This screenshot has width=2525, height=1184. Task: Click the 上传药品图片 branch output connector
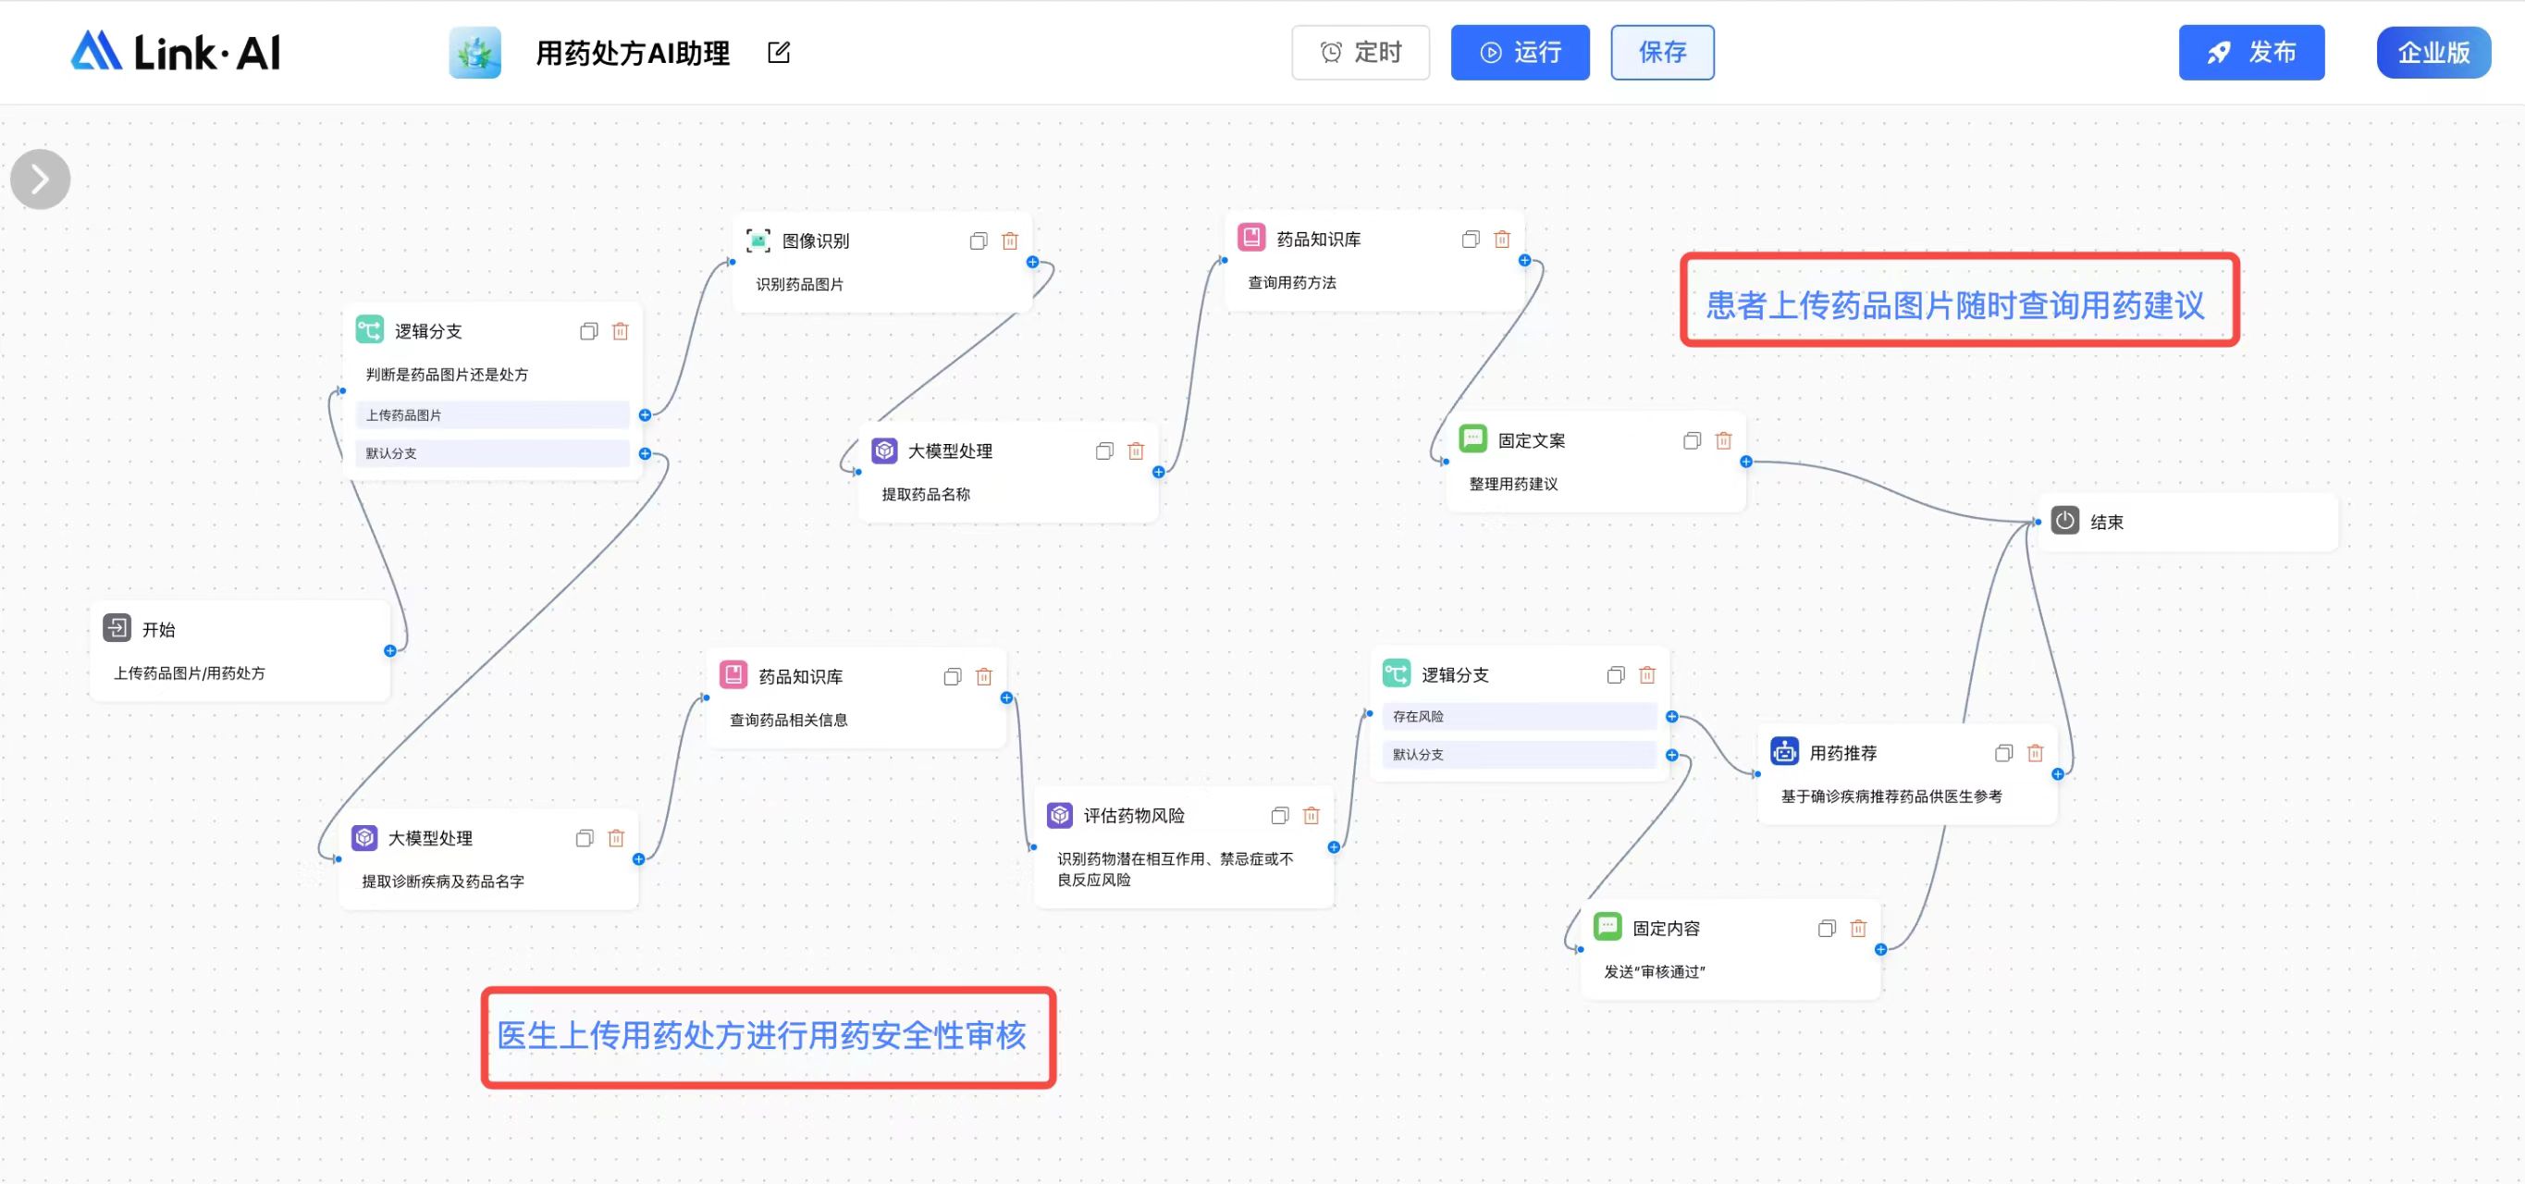click(x=645, y=415)
